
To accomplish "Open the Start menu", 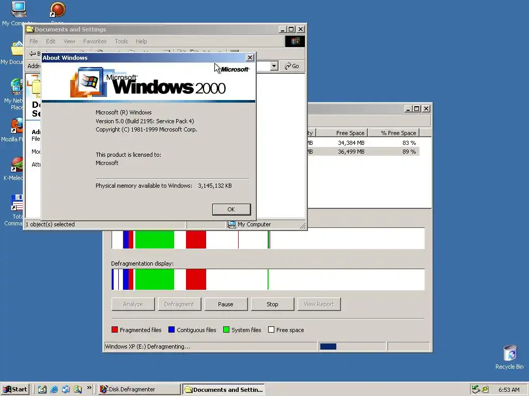I will pos(15,389).
